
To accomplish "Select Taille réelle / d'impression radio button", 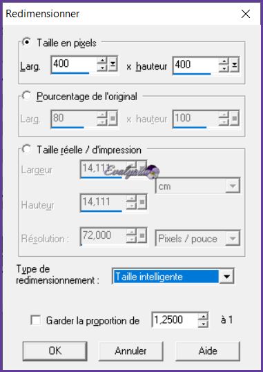I will pyautogui.click(x=27, y=149).
